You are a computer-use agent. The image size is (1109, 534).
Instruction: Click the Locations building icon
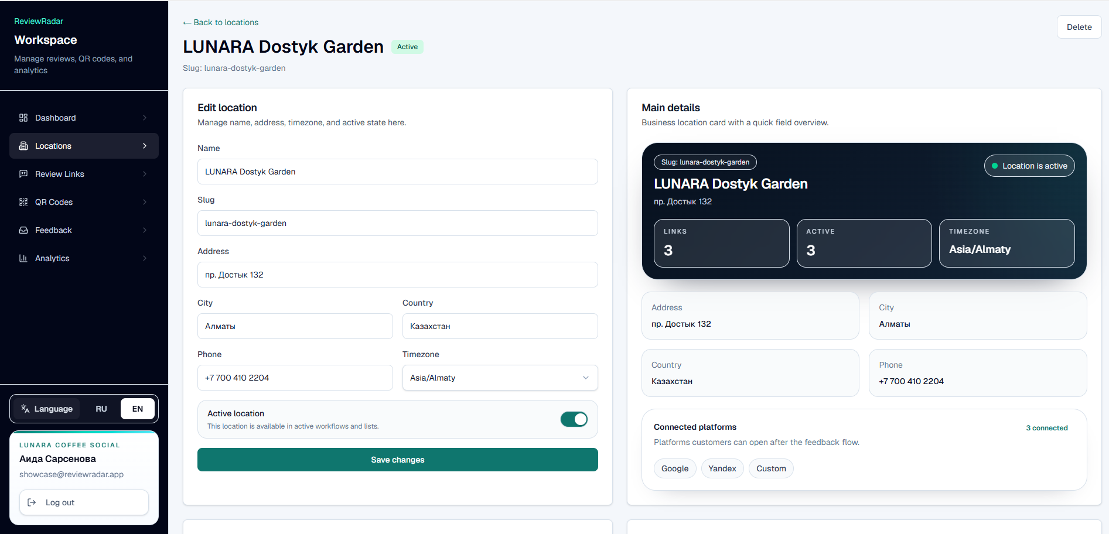tap(23, 146)
